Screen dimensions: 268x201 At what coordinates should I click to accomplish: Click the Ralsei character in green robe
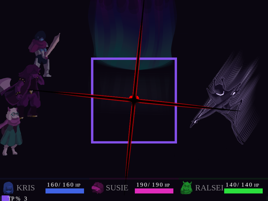(11, 131)
